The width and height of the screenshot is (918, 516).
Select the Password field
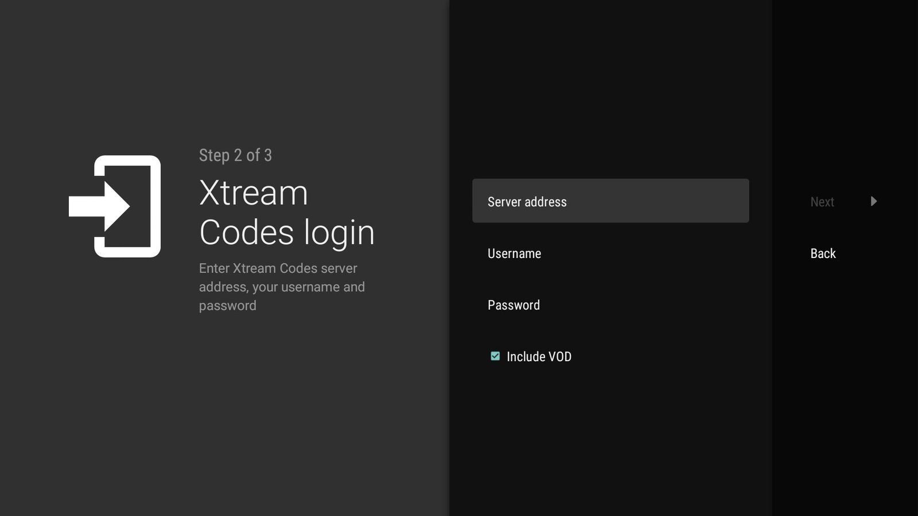[x=610, y=305]
